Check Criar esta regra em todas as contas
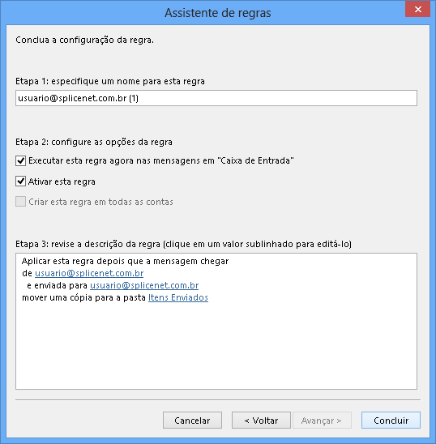The height and width of the screenshot is (444, 436). tap(21, 202)
